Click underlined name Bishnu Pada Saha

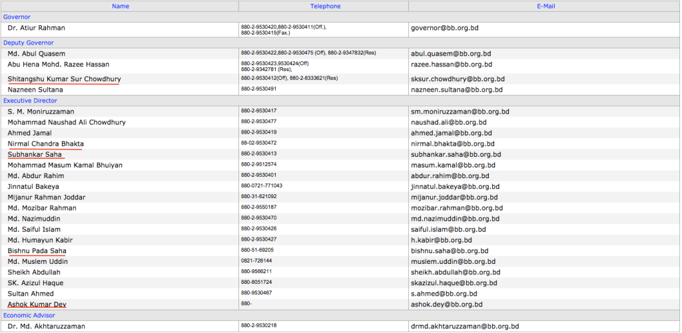(x=37, y=251)
